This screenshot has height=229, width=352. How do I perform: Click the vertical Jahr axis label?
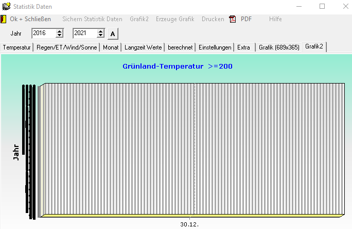pyautogui.click(x=16, y=152)
